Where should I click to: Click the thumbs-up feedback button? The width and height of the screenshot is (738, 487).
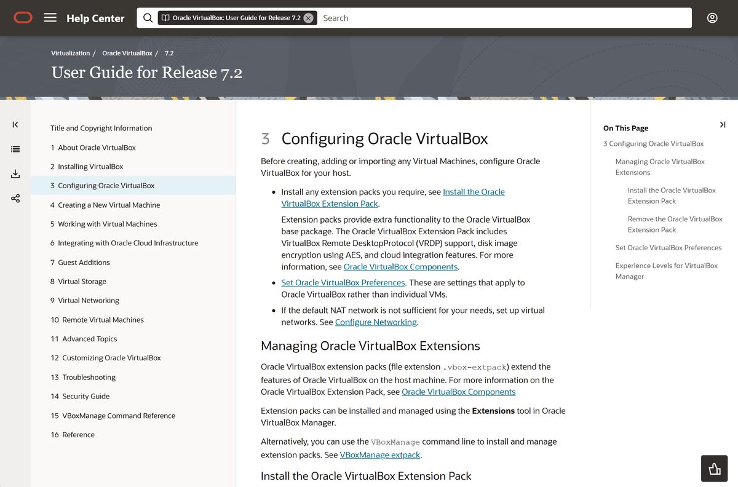(714, 469)
